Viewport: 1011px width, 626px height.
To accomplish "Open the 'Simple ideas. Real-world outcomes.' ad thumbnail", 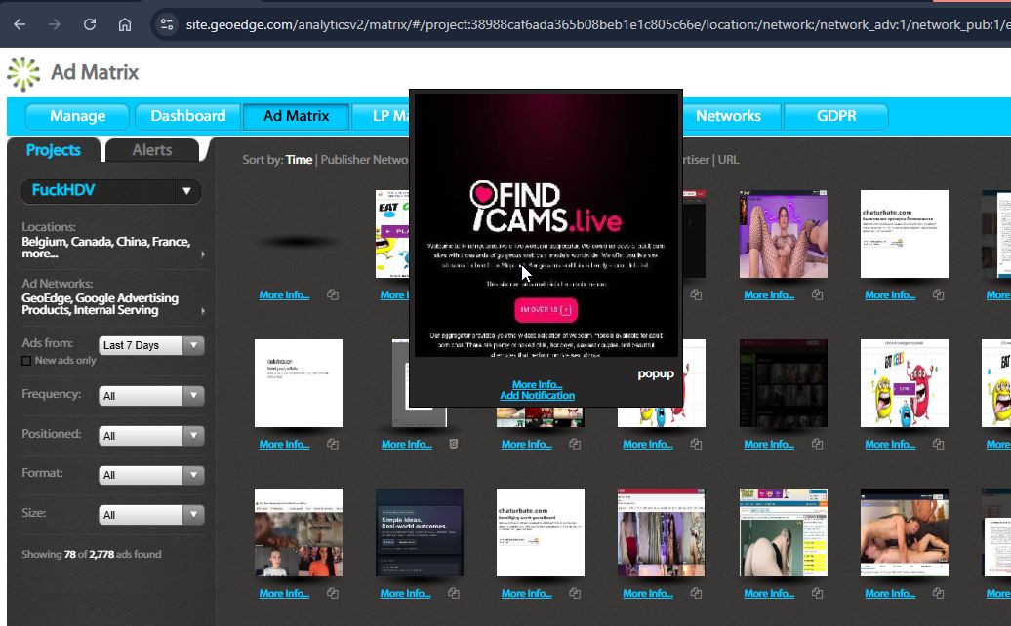I will [x=420, y=532].
